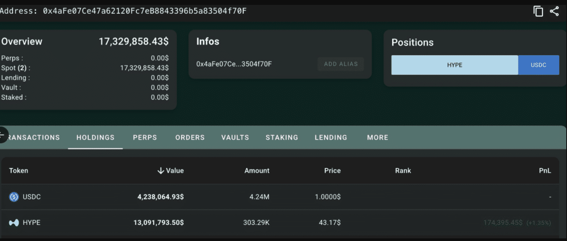The height and width of the screenshot is (241, 567).
Task: Click the Spot value 17,329,858.43$
Action: (x=144, y=68)
